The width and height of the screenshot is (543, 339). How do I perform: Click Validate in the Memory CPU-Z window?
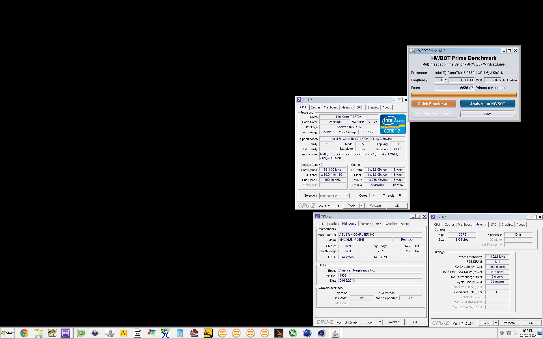(509, 323)
